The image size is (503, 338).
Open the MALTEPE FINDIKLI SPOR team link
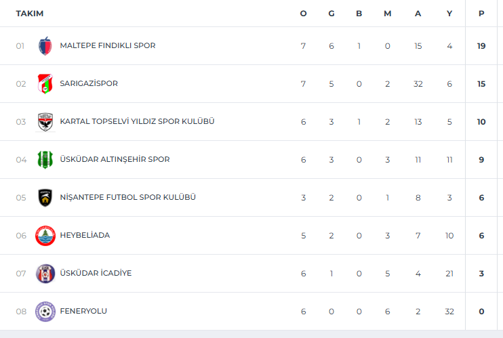coord(108,46)
